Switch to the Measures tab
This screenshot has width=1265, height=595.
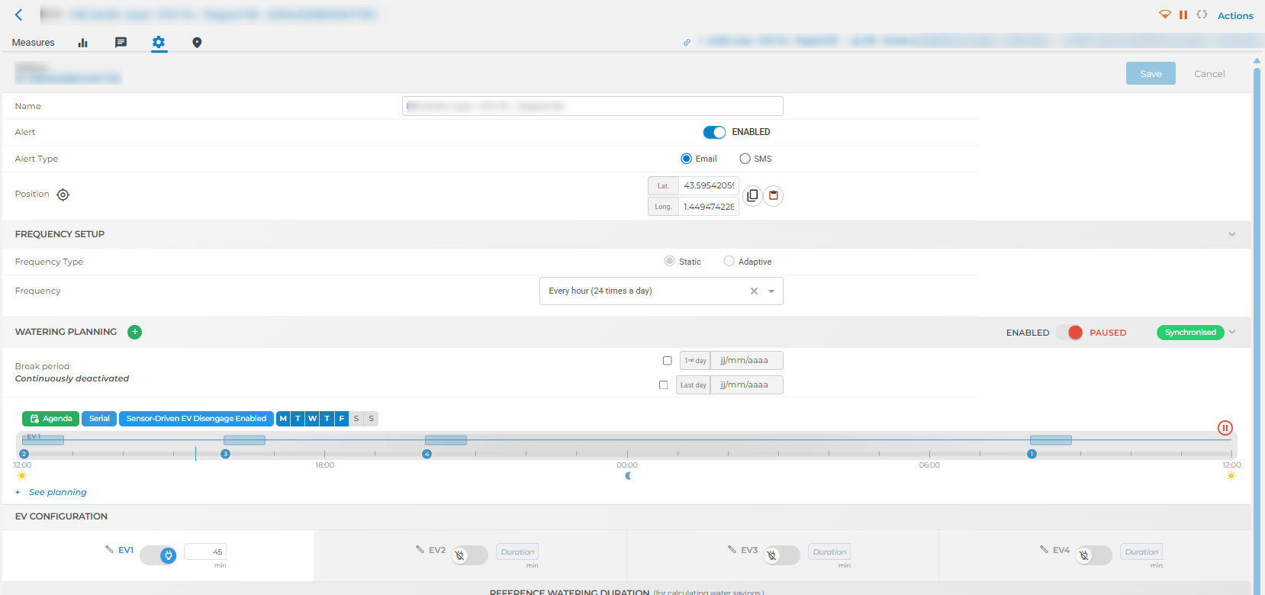pyautogui.click(x=34, y=43)
